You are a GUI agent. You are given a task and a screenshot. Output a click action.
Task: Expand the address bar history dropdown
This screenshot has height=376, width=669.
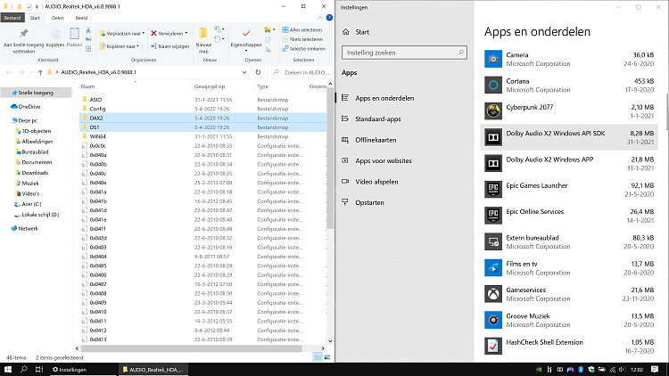(x=244, y=72)
